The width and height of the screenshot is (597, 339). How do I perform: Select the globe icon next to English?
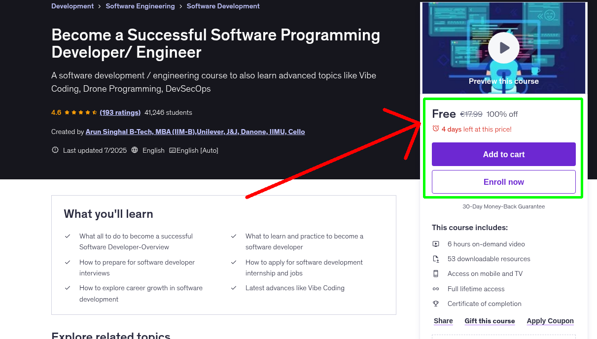[135, 150]
